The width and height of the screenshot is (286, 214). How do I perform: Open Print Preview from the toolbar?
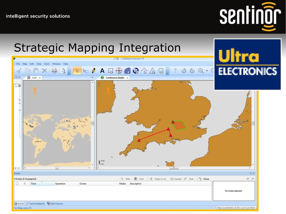[63, 70]
